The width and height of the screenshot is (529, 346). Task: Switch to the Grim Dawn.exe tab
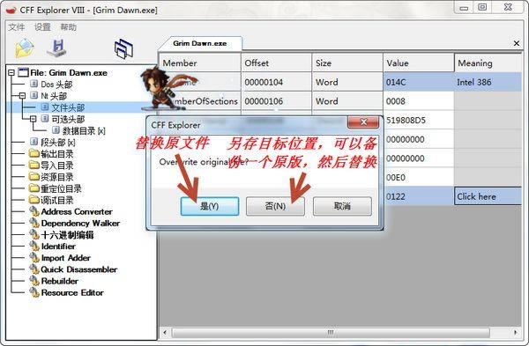tap(200, 43)
